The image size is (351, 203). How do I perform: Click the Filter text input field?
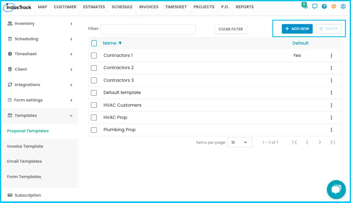148,29
